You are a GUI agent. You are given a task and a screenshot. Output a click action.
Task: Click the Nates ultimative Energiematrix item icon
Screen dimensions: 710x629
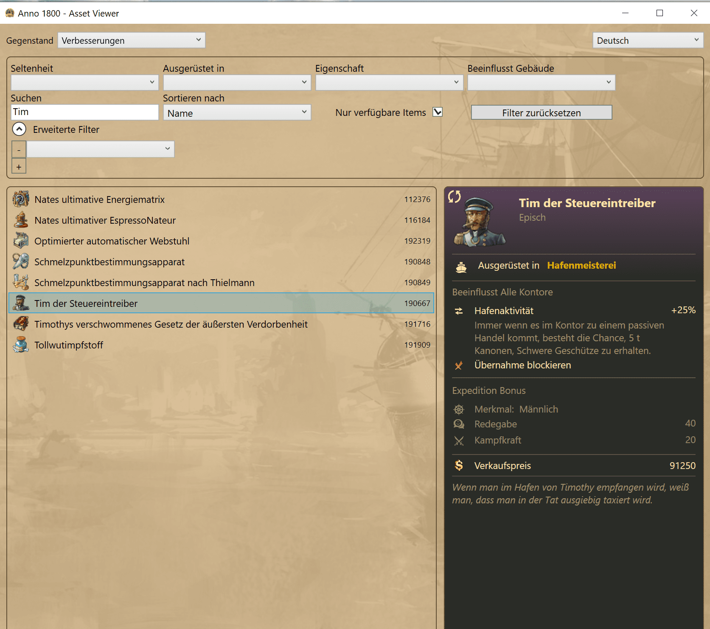coord(21,199)
